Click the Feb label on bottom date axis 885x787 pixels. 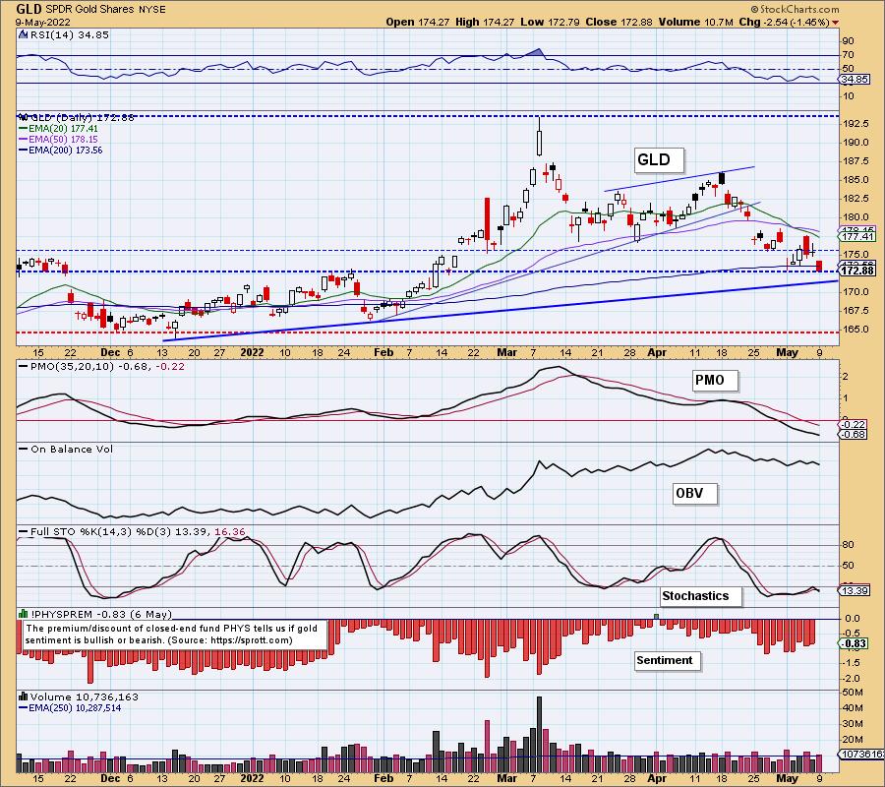click(383, 778)
